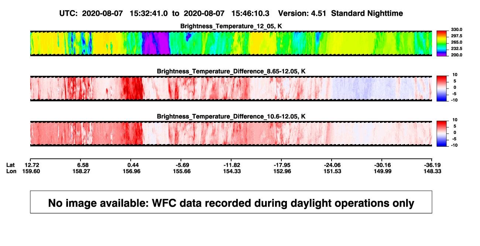Click the rainbow color bar of 12_05 plot
This screenshot has height=246, width=480.
[x=442, y=43]
